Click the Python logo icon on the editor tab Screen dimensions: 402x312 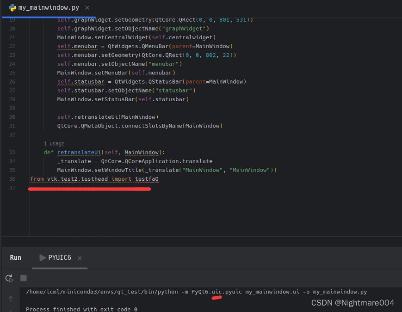(13, 7)
